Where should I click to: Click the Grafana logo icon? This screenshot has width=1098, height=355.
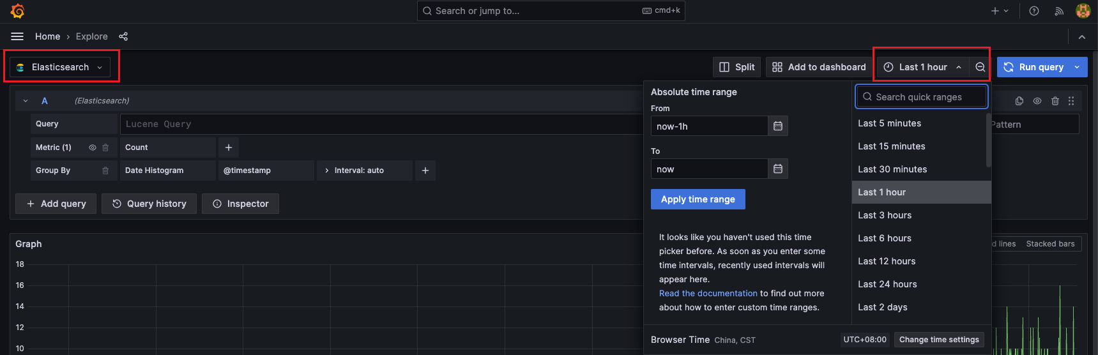tap(17, 11)
